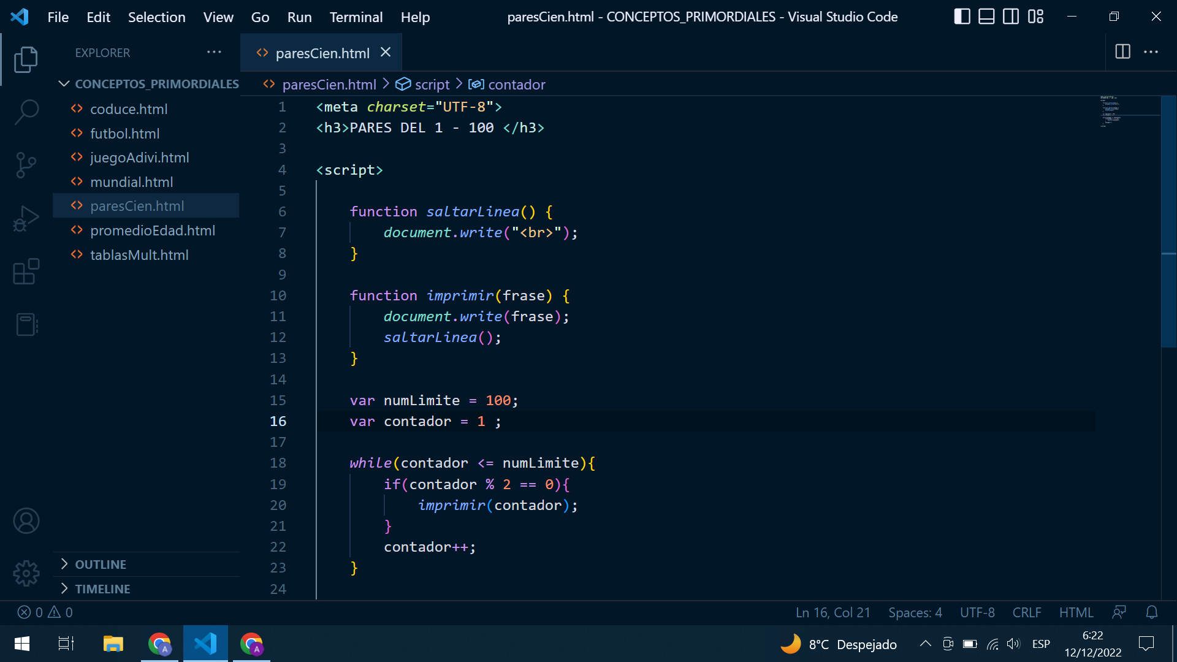Open contador breadcrumb dropdown
The width and height of the screenshot is (1177, 662).
pos(507,85)
